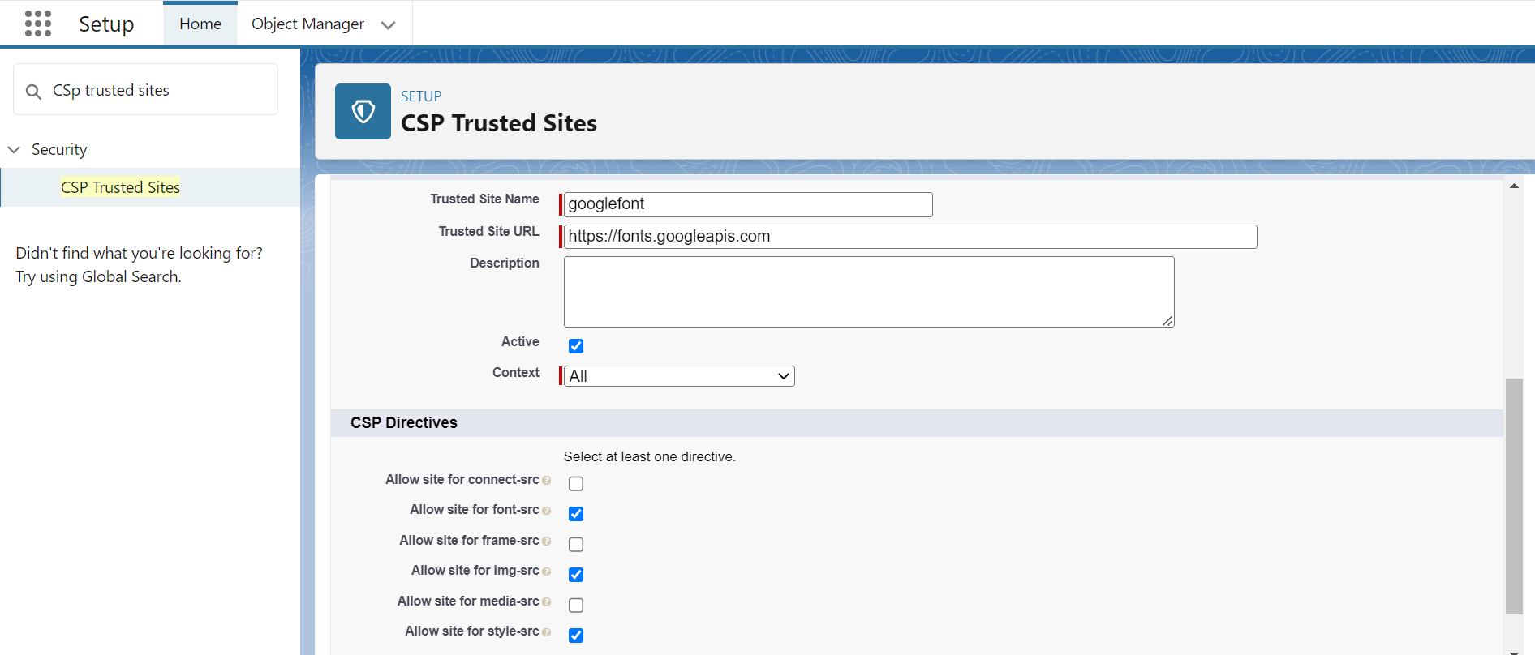Click help icon next to frame-src
The width and height of the screenshot is (1535, 655).
(x=547, y=542)
